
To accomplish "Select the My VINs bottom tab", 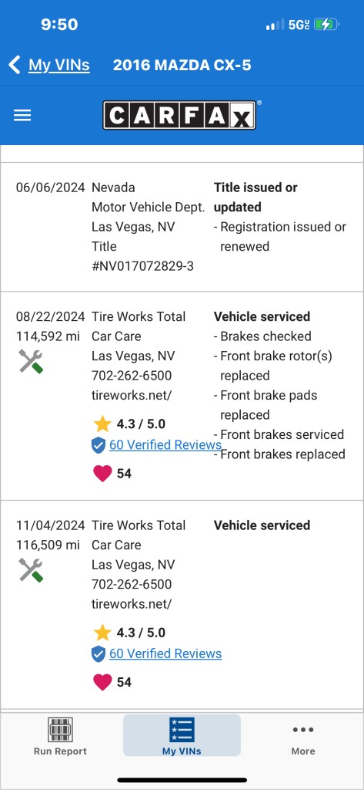I will point(182,736).
